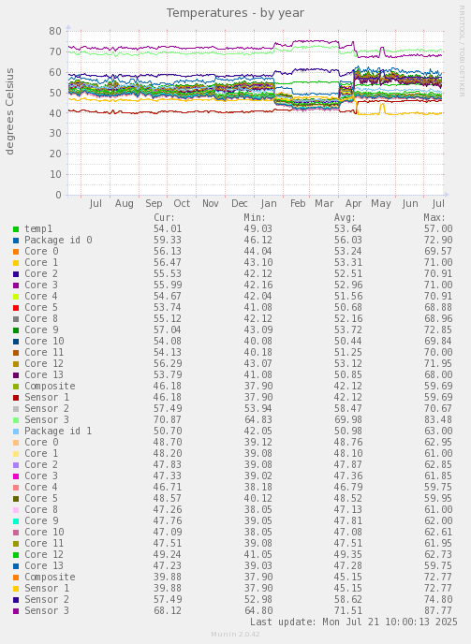The image size is (471, 644).
Task: Click the average value 69.98
Action: [x=348, y=419]
